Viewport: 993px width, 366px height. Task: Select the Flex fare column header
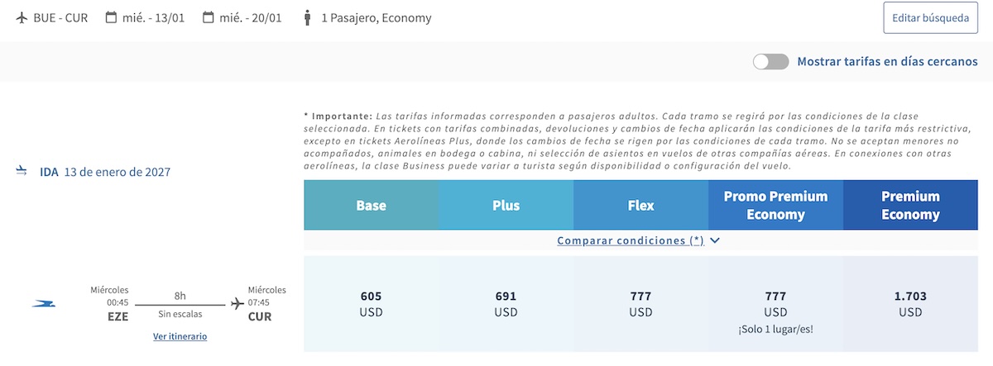point(641,206)
